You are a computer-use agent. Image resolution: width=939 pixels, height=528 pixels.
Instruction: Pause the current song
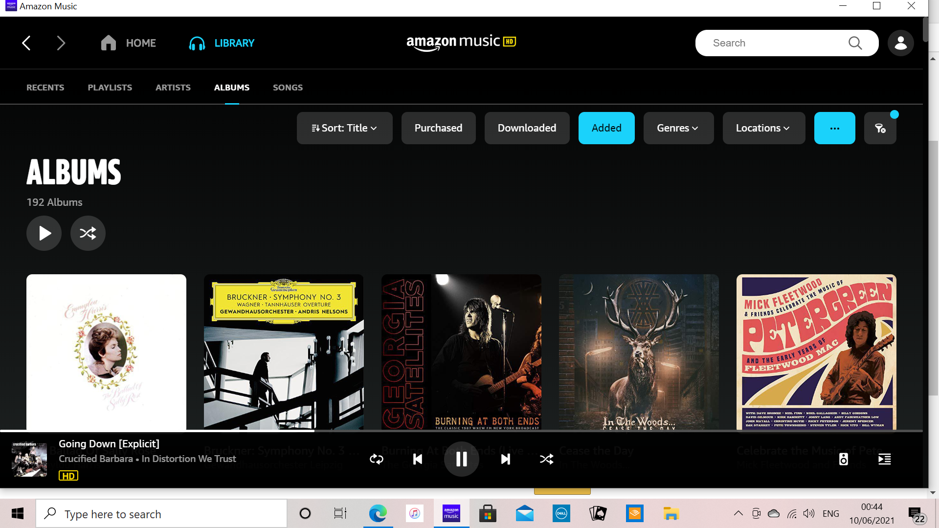click(x=461, y=459)
